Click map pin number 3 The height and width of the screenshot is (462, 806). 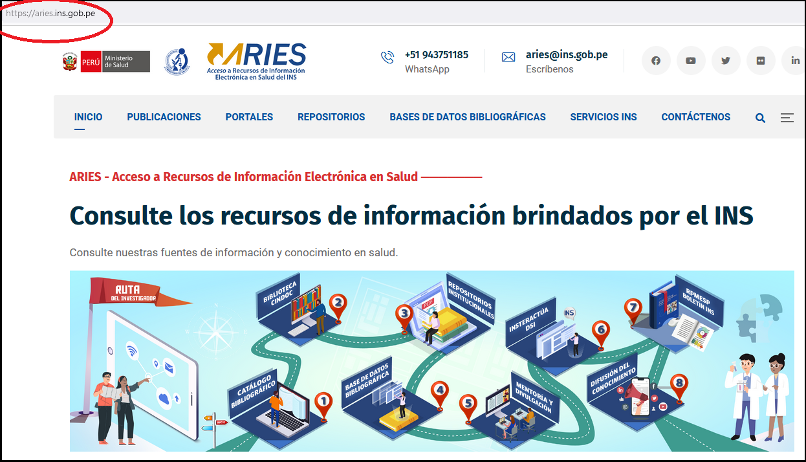click(405, 318)
